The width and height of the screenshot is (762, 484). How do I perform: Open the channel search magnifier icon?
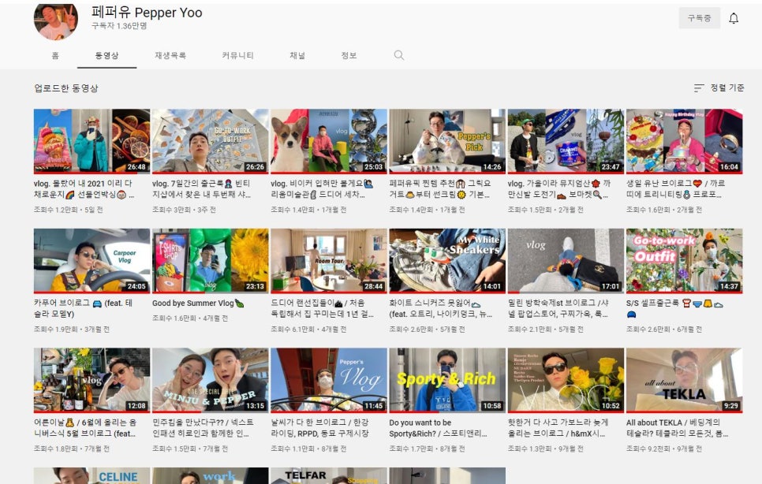click(x=399, y=55)
